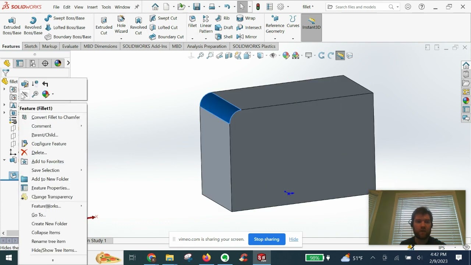Click Zoom to Area magnifier icon
This screenshot has width=471, height=265.
point(210,56)
